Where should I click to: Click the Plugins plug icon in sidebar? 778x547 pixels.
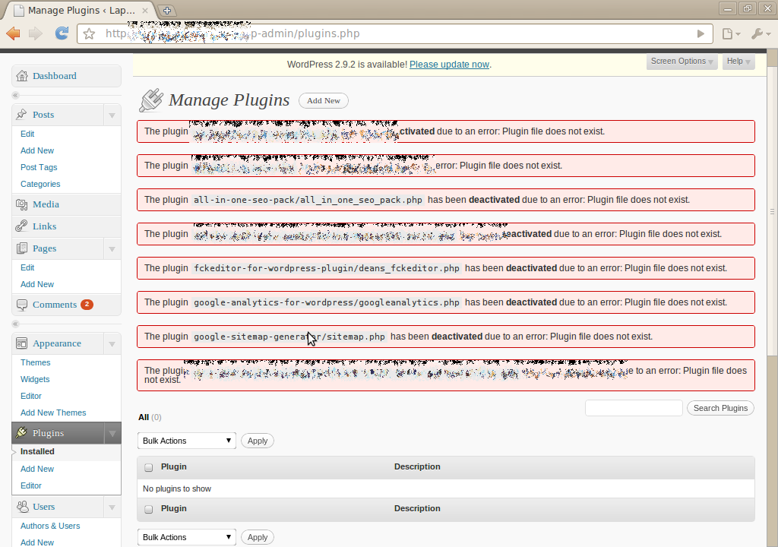[x=21, y=433]
